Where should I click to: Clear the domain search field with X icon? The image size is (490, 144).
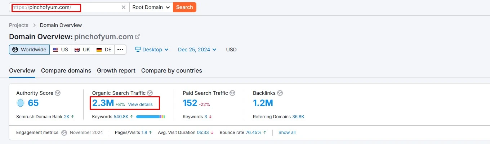[124, 7]
